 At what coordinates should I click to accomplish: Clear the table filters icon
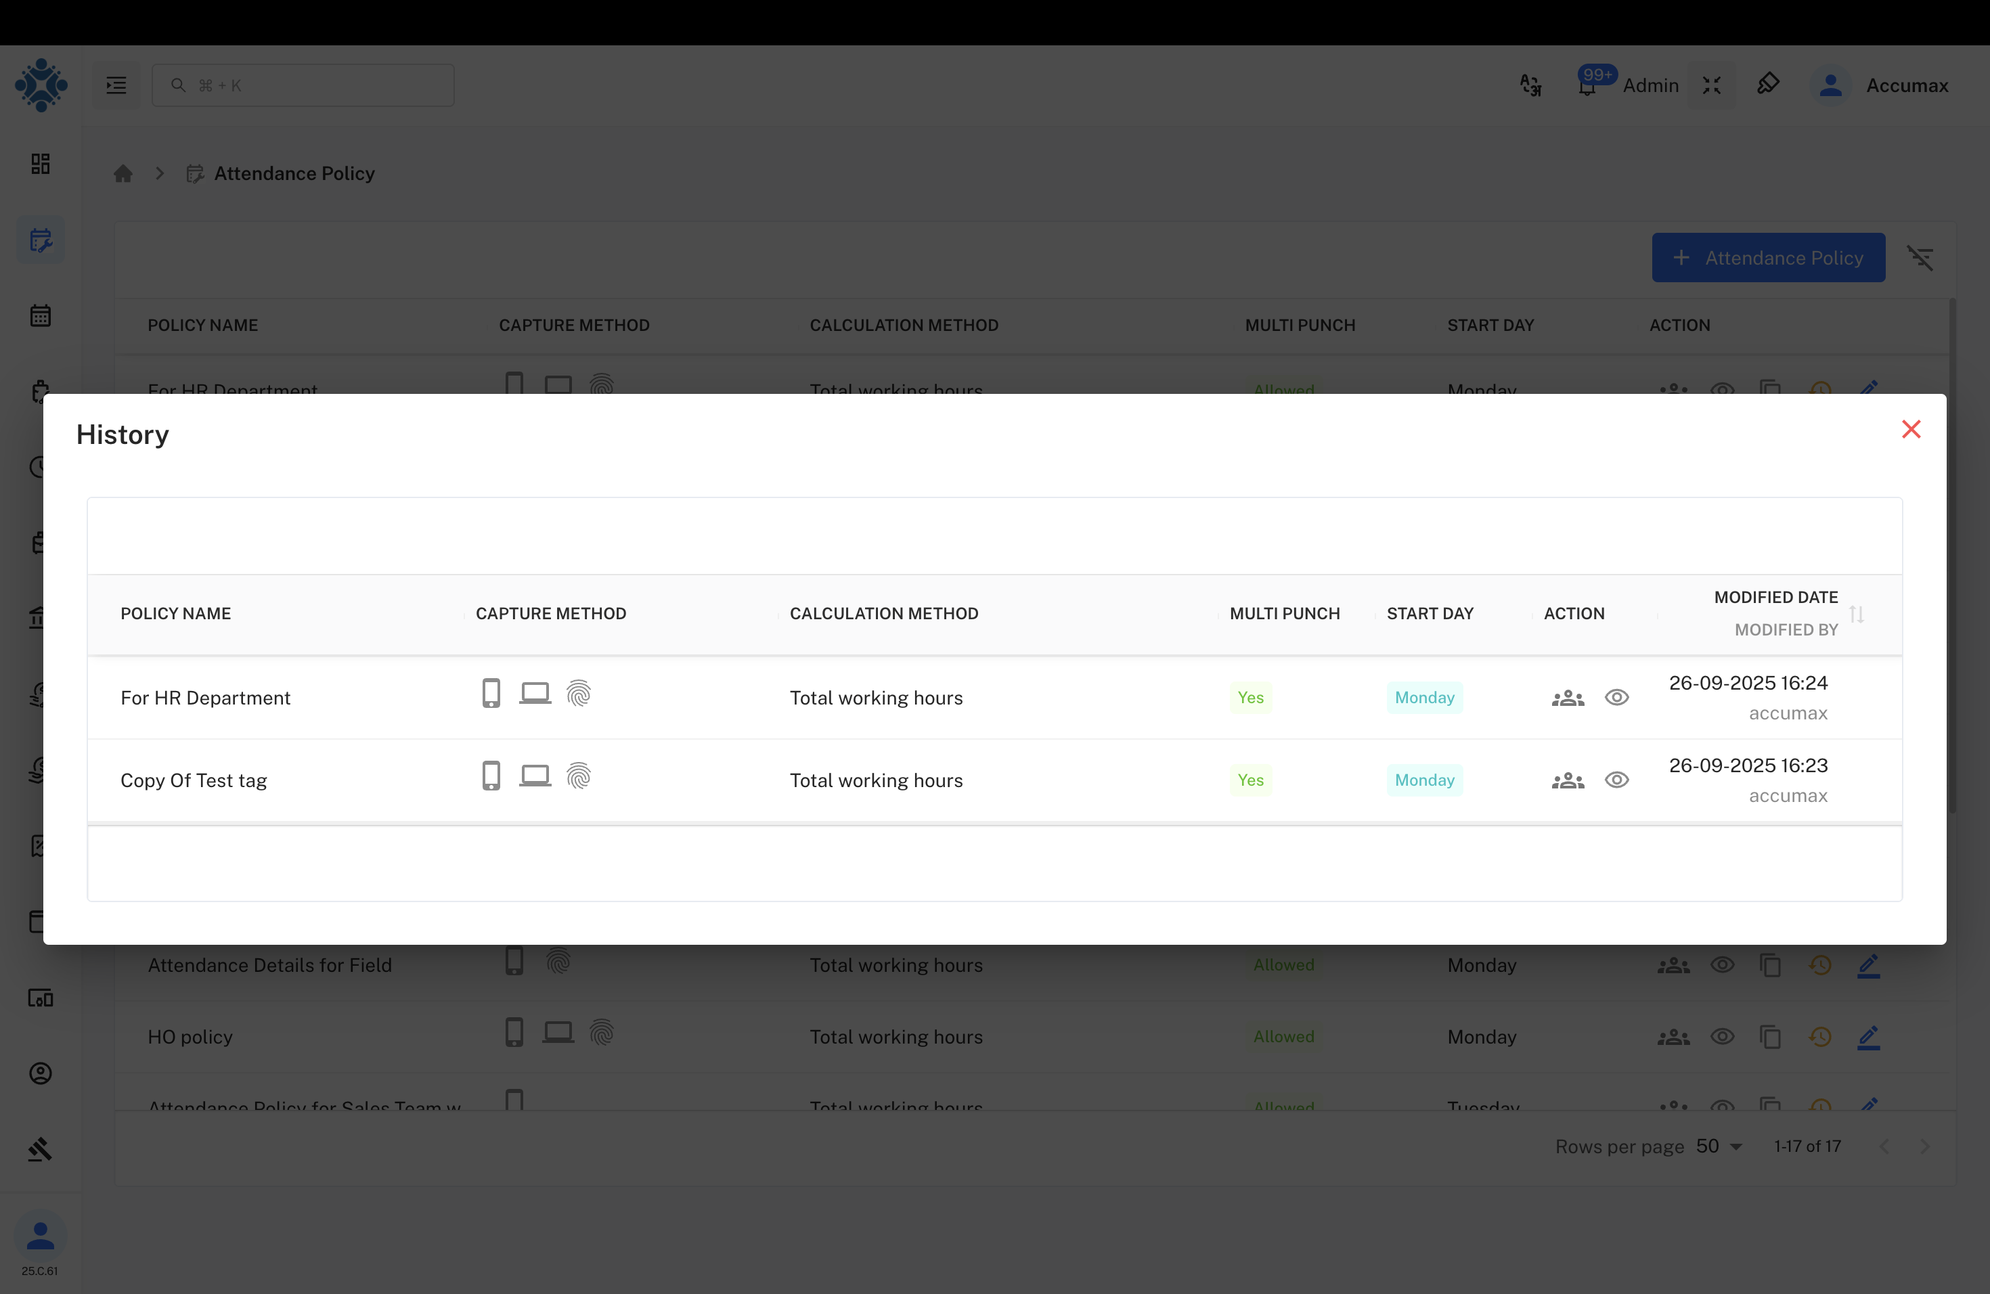pos(1920,257)
